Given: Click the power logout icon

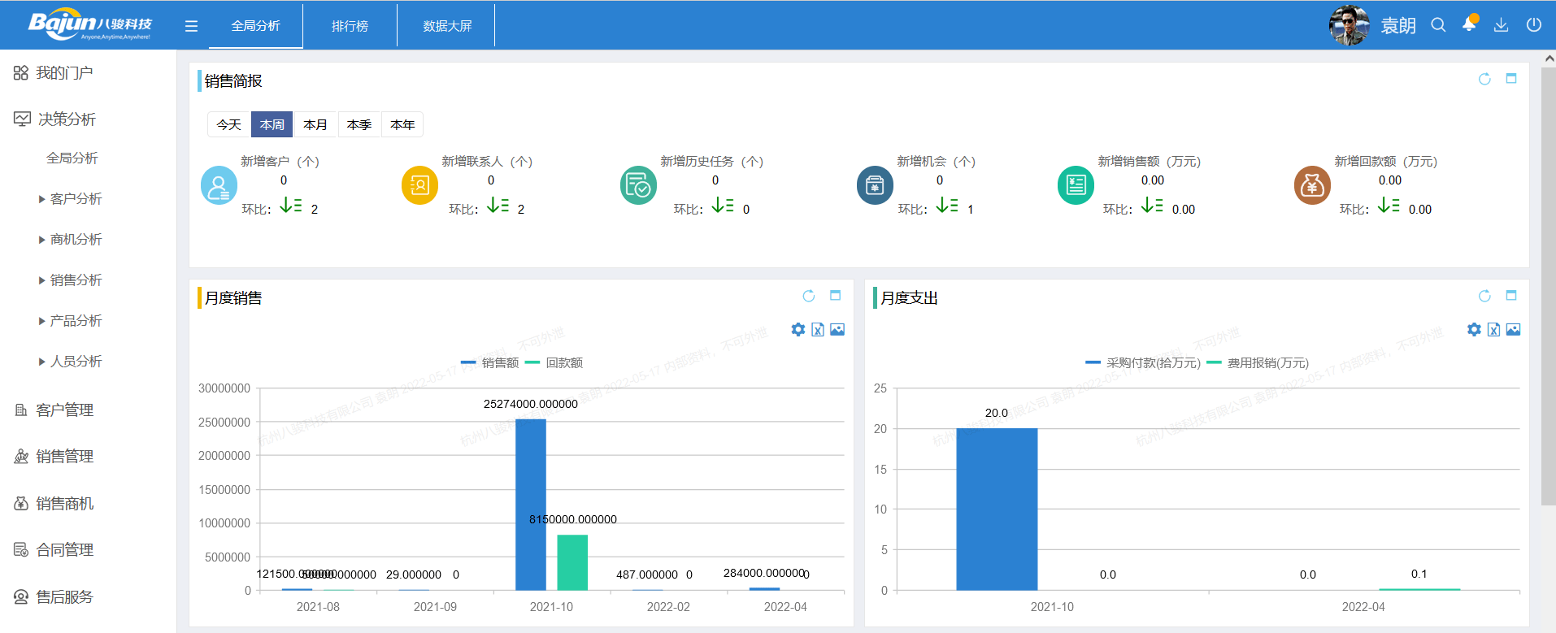Looking at the screenshot, I should click(x=1533, y=25).
